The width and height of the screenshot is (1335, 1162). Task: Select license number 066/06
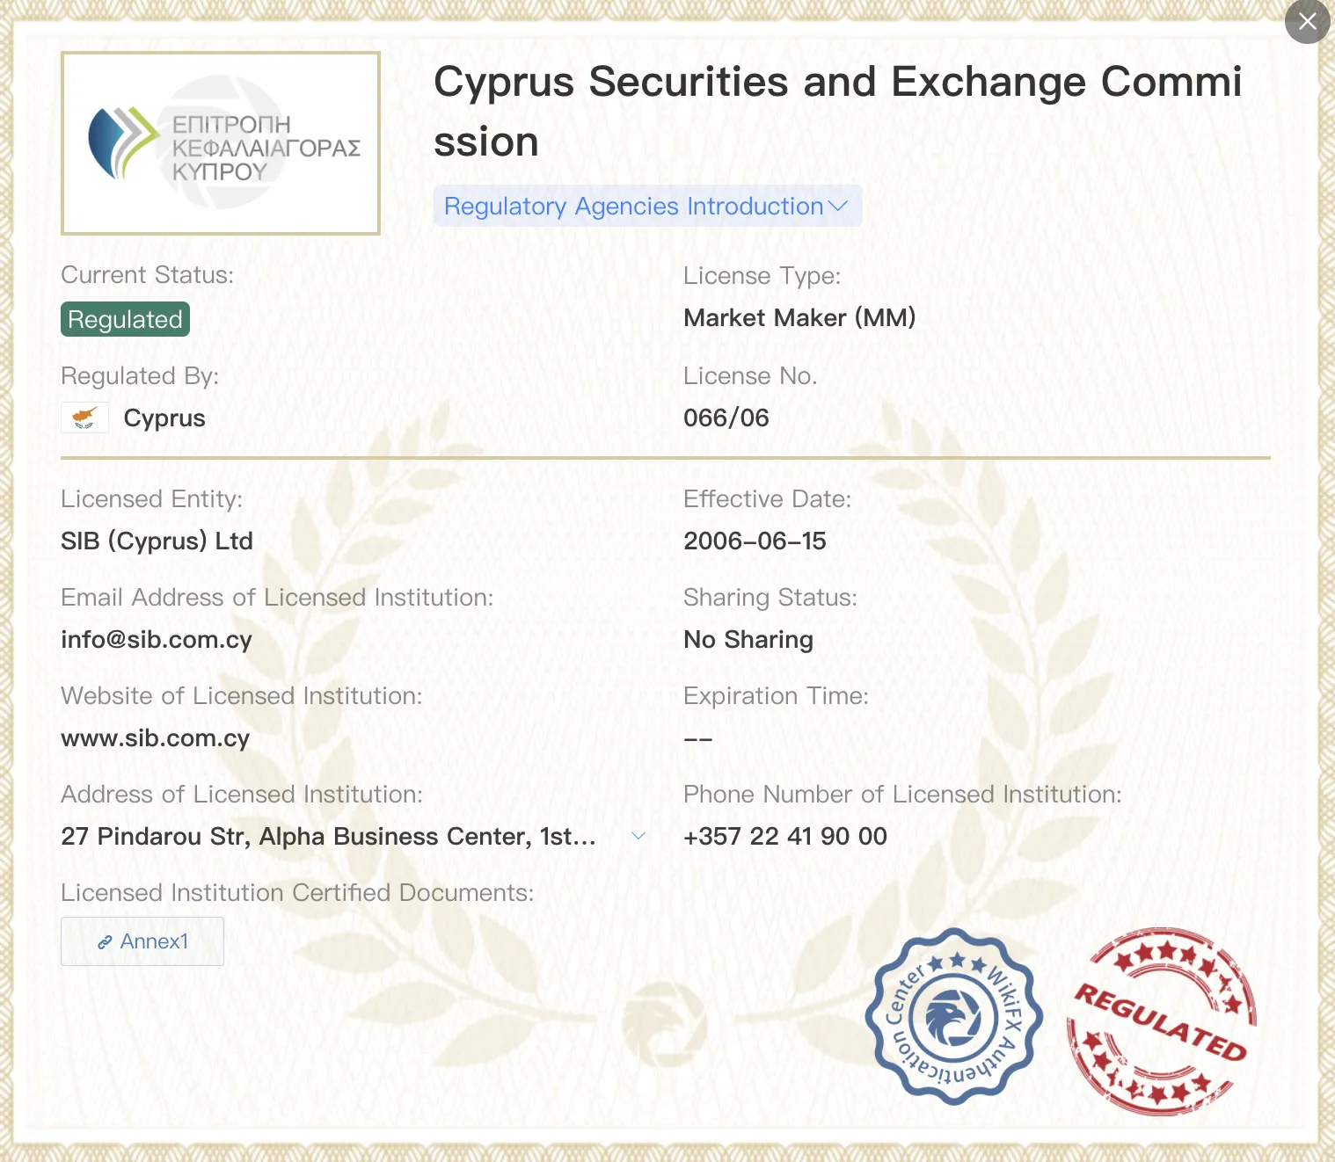click(726, 418)
